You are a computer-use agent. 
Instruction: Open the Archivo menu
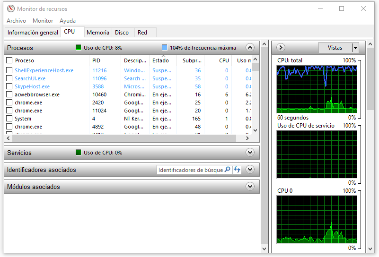[x=16, y=21]
